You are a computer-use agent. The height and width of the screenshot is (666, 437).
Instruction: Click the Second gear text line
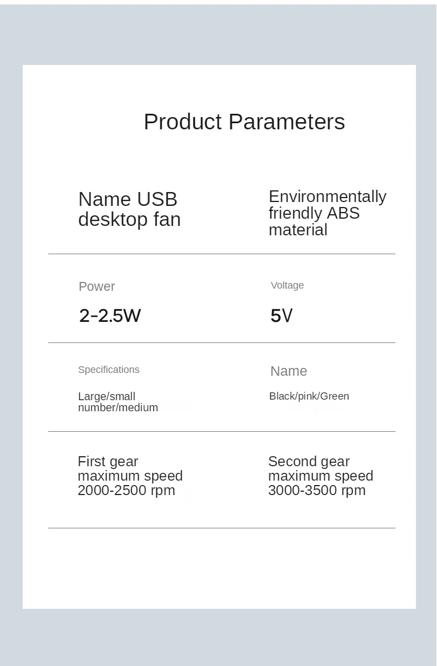[309, 462]
